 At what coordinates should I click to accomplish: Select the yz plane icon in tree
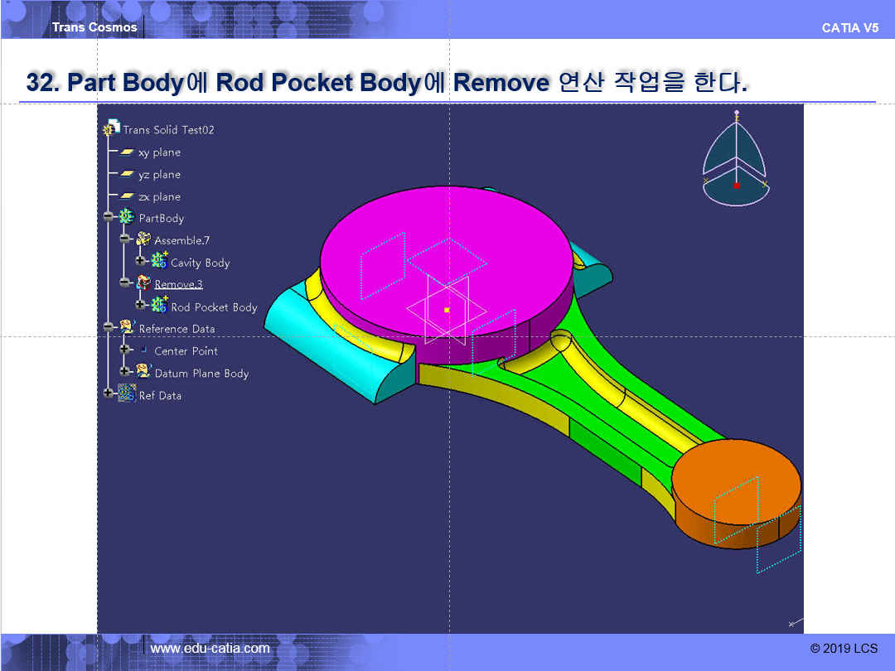[127, 175]
